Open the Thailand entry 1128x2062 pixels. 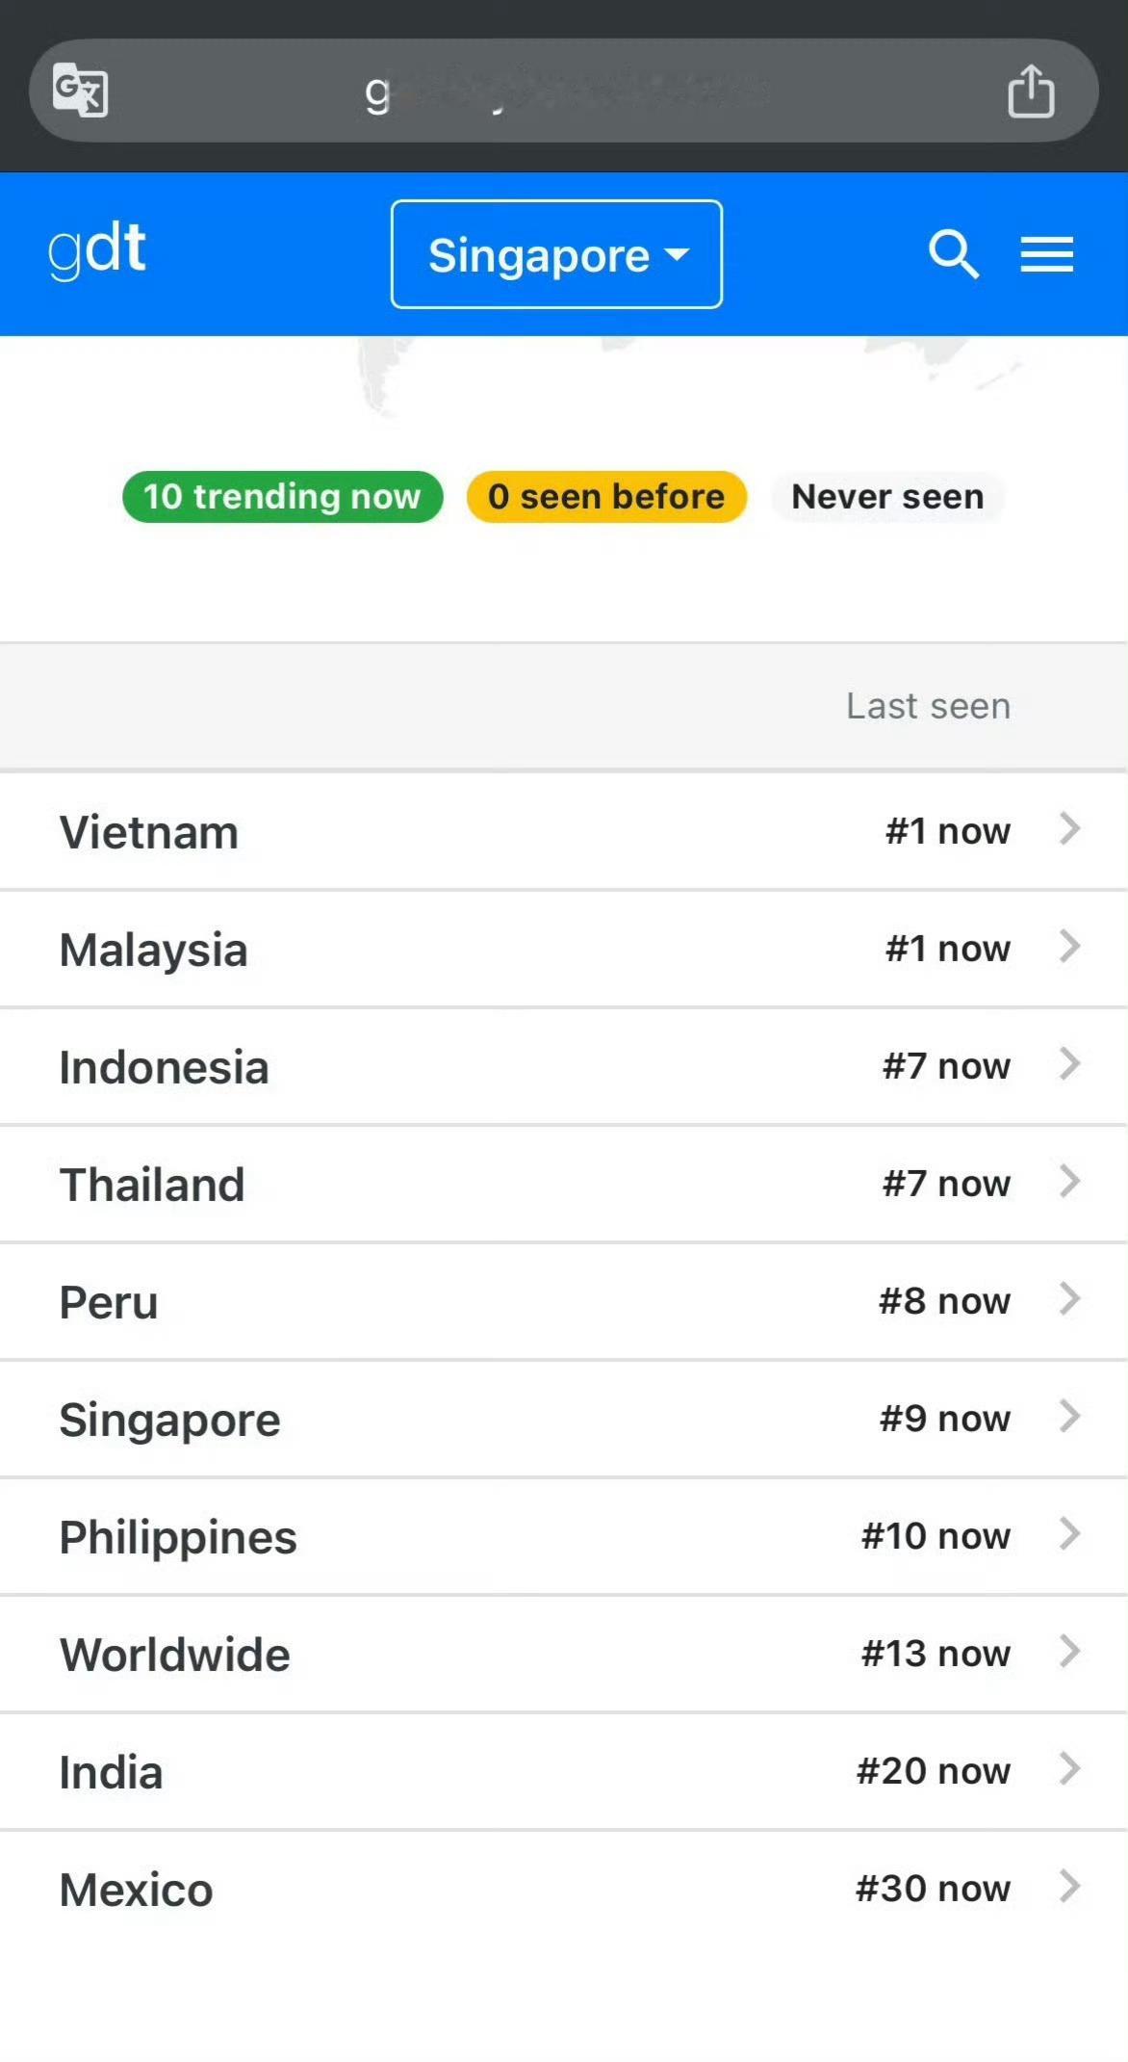tap(564, 1184)
